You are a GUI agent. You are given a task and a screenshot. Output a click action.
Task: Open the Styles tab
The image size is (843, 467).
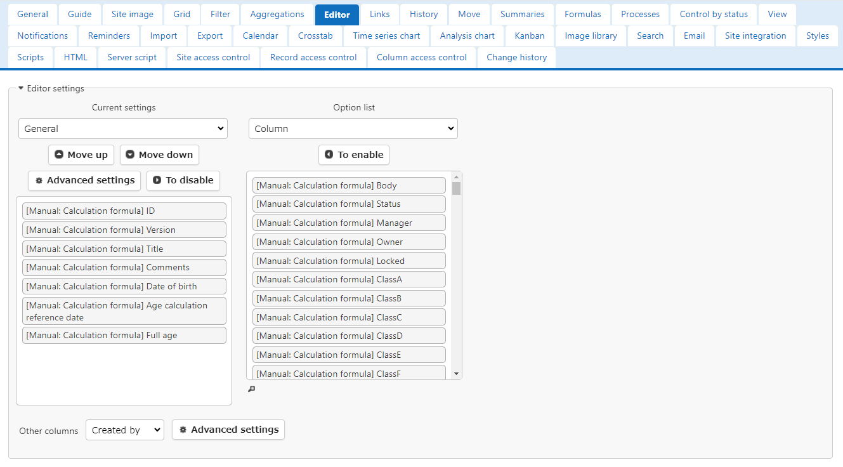tap(818, 36)
